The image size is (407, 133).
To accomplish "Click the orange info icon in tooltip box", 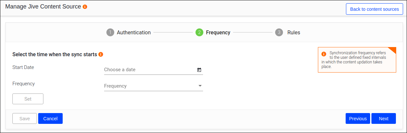I will [x=324, y=54].
